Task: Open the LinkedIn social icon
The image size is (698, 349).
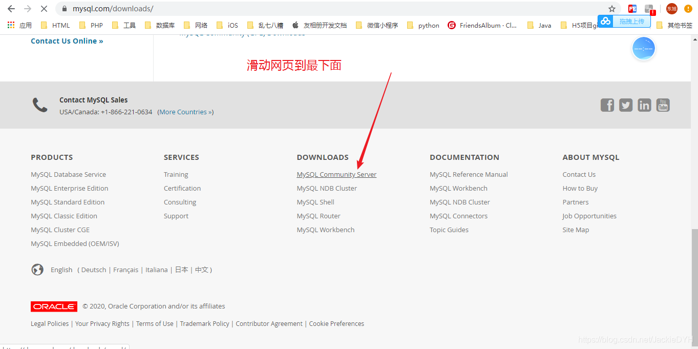Action: coord(644,105)
